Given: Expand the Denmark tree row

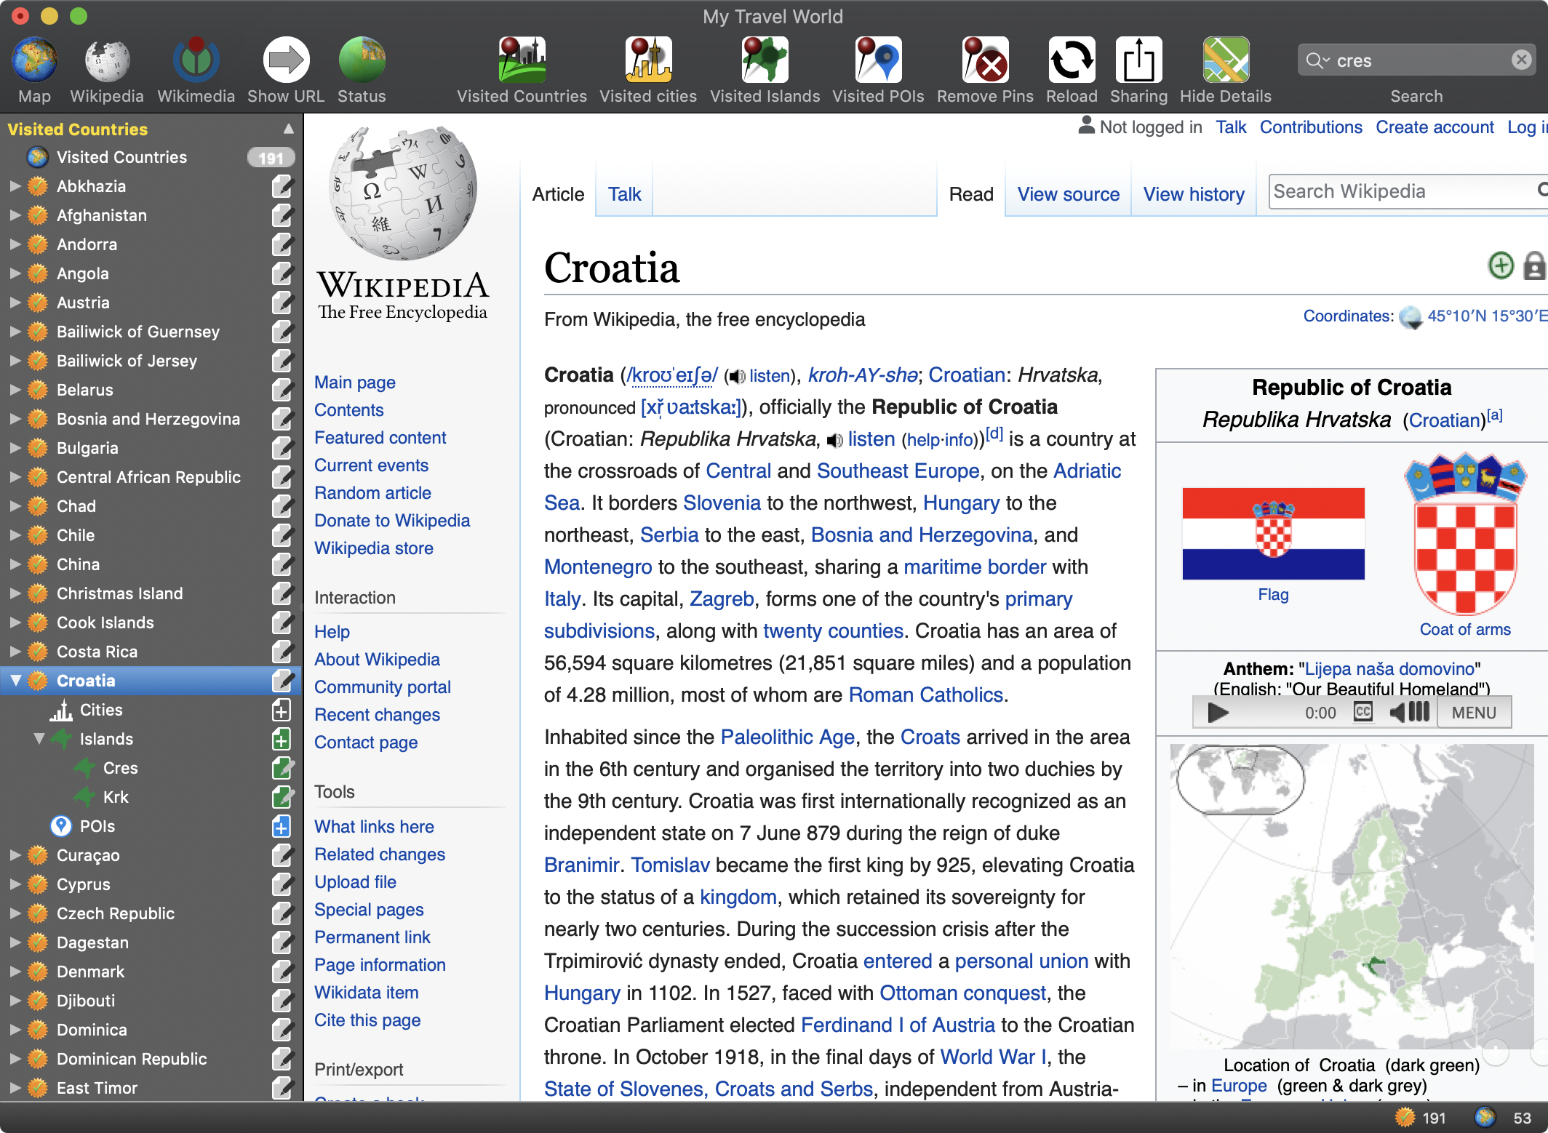Looking at the screenshot, I should [x=15, y=972].
